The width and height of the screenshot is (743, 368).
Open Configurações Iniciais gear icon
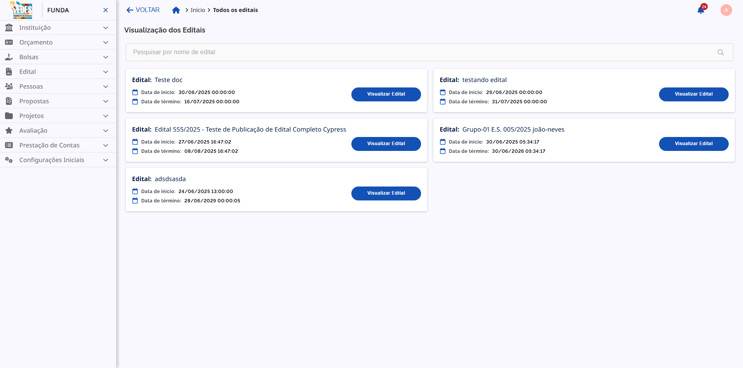pos(9,160)
